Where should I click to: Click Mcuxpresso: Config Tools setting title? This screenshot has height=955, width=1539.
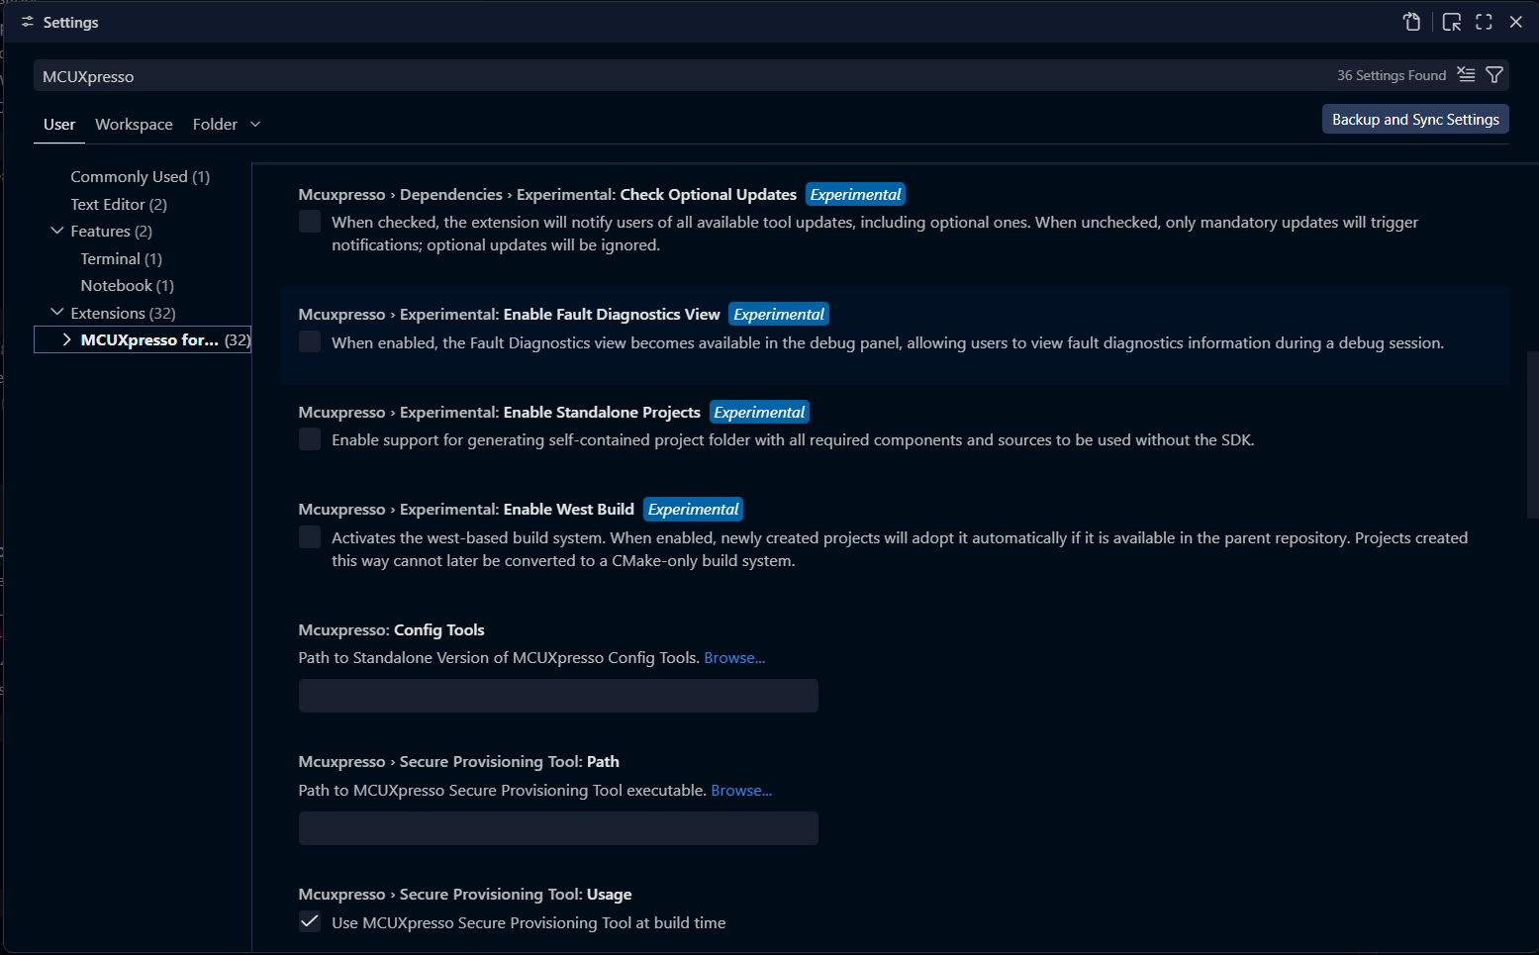[x=391, y=630]
